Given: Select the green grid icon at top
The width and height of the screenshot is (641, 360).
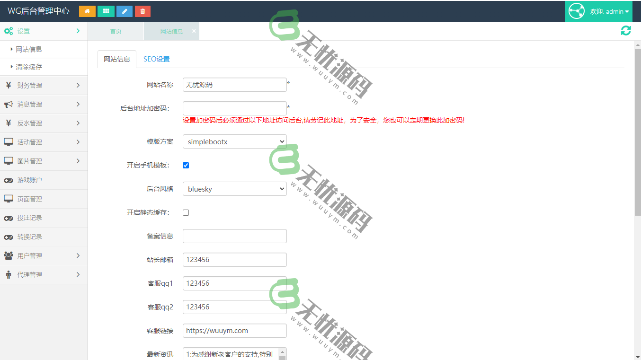Looking at the screenshot, I should 105,11.
